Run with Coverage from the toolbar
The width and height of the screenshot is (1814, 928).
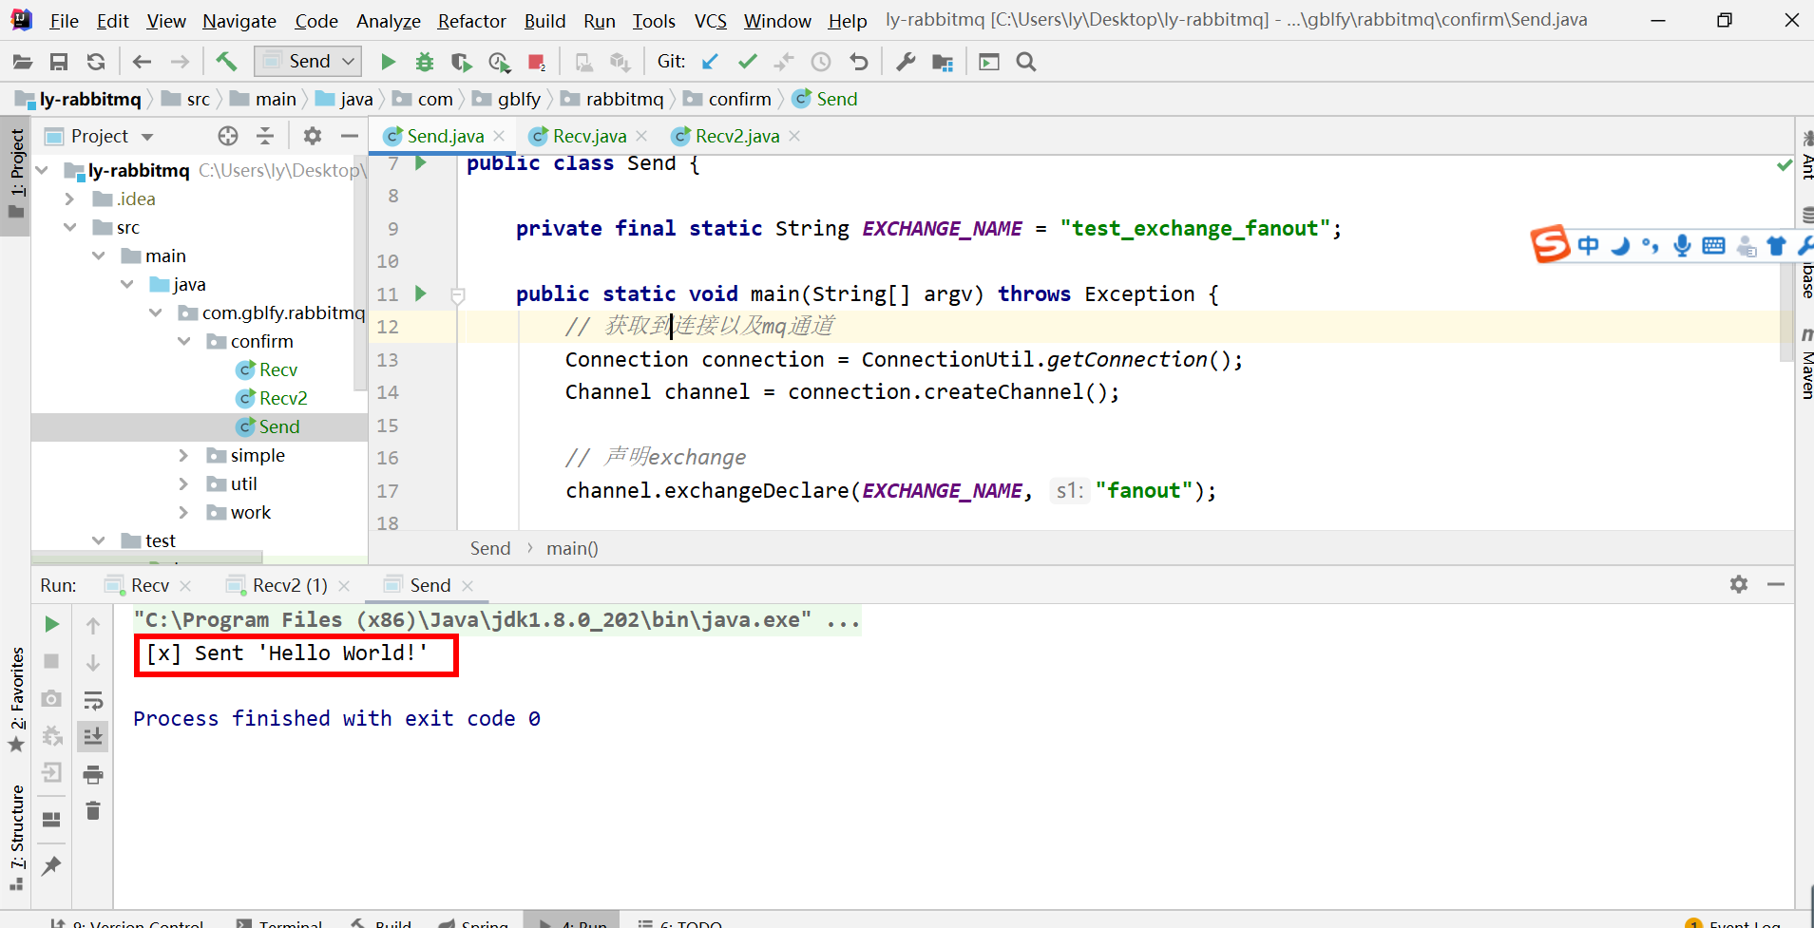click(462, 62)
